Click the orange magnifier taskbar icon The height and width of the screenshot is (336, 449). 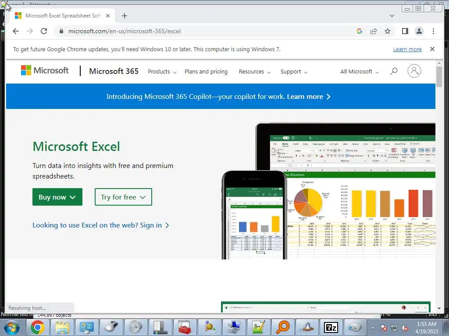283,327
